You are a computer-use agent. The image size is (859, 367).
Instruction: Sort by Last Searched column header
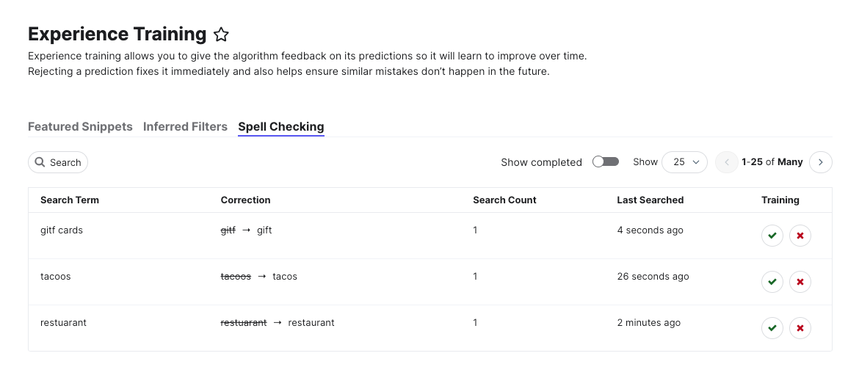pyautogui.click(x=650, y=200)
